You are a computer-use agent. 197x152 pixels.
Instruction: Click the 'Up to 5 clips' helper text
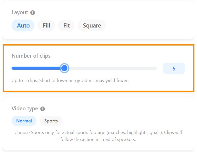[x=70, y=81]
